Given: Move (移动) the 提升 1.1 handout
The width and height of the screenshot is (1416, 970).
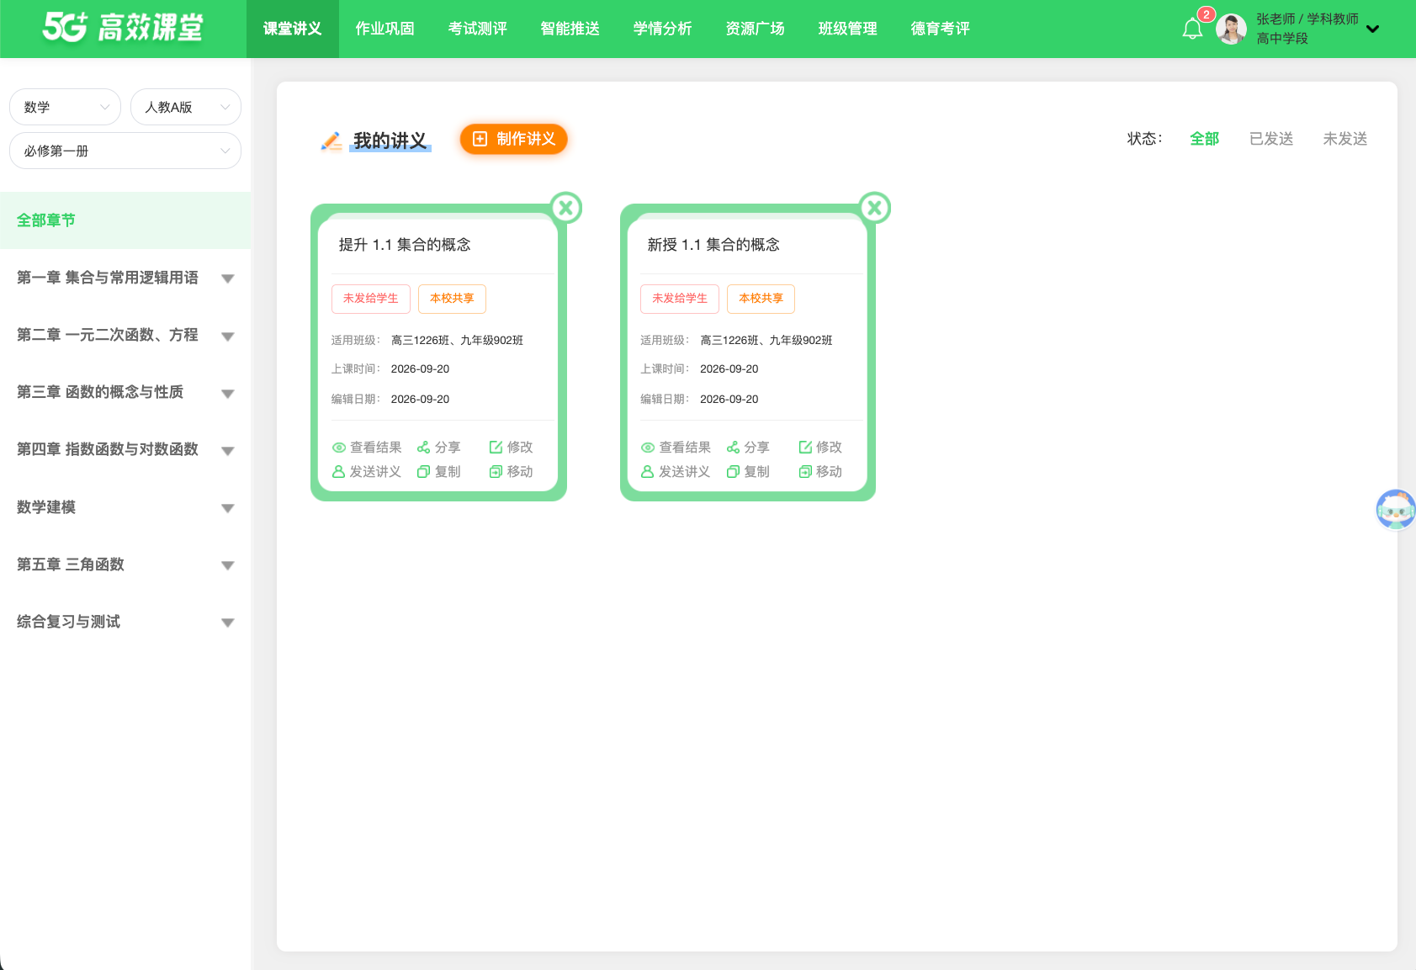Looking at the screenshot, I should [x=512, y=472].
